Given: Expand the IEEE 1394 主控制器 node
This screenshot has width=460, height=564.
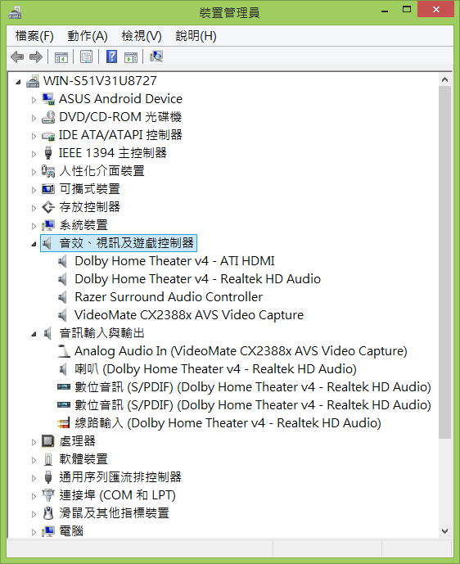Looking at the screenshot, I should click(34, 154).
